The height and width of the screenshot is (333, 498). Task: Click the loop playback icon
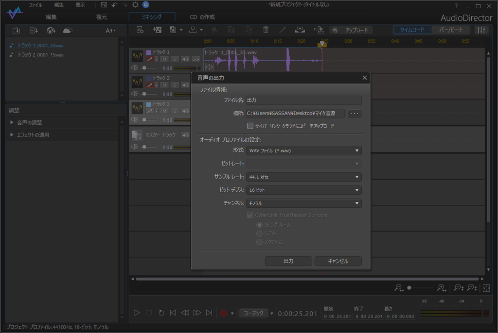click(161, 313)
